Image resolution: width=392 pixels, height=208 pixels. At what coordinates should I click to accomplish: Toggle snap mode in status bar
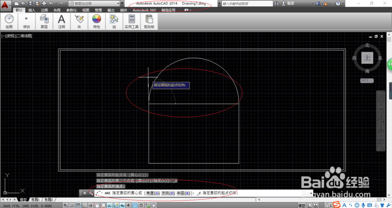click(72, 205)
